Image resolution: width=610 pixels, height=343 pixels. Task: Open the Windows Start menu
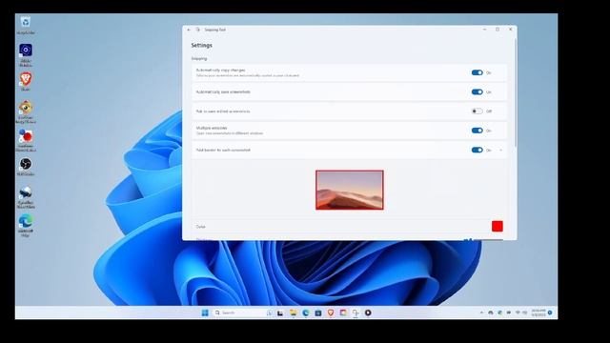coord(205,313)
